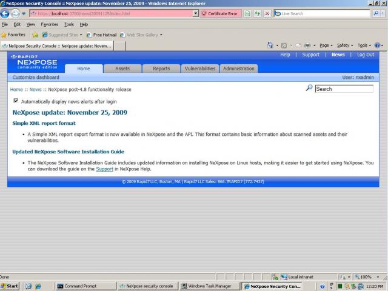The height and width of the screenshot is (291, 388).
Task: Click the taskbar clock showing 12:20 PM
Action: [x=374, y=286]
